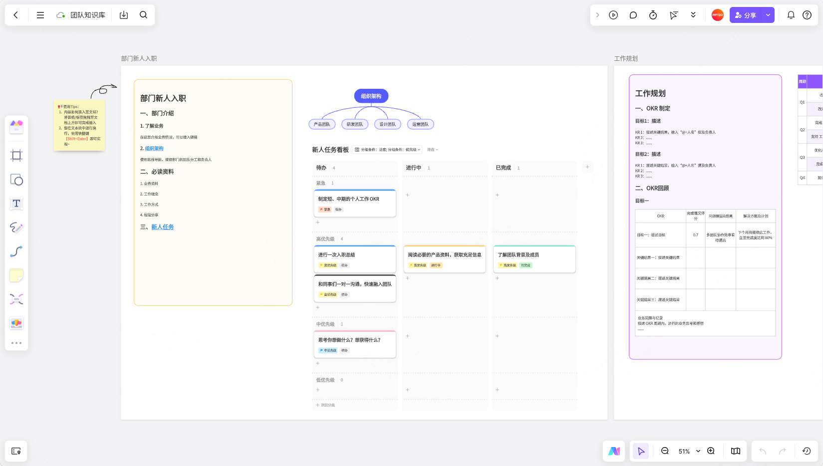The image size is (823, 466).
Task: Open the templates palette in sidebar
Action: (x=16, y=127)
